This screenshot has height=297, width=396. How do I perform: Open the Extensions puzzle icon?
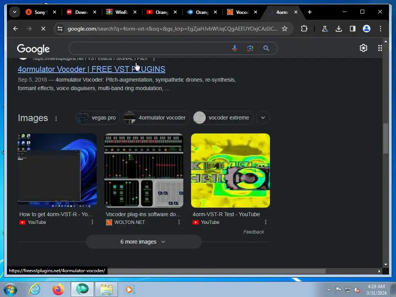304,29
